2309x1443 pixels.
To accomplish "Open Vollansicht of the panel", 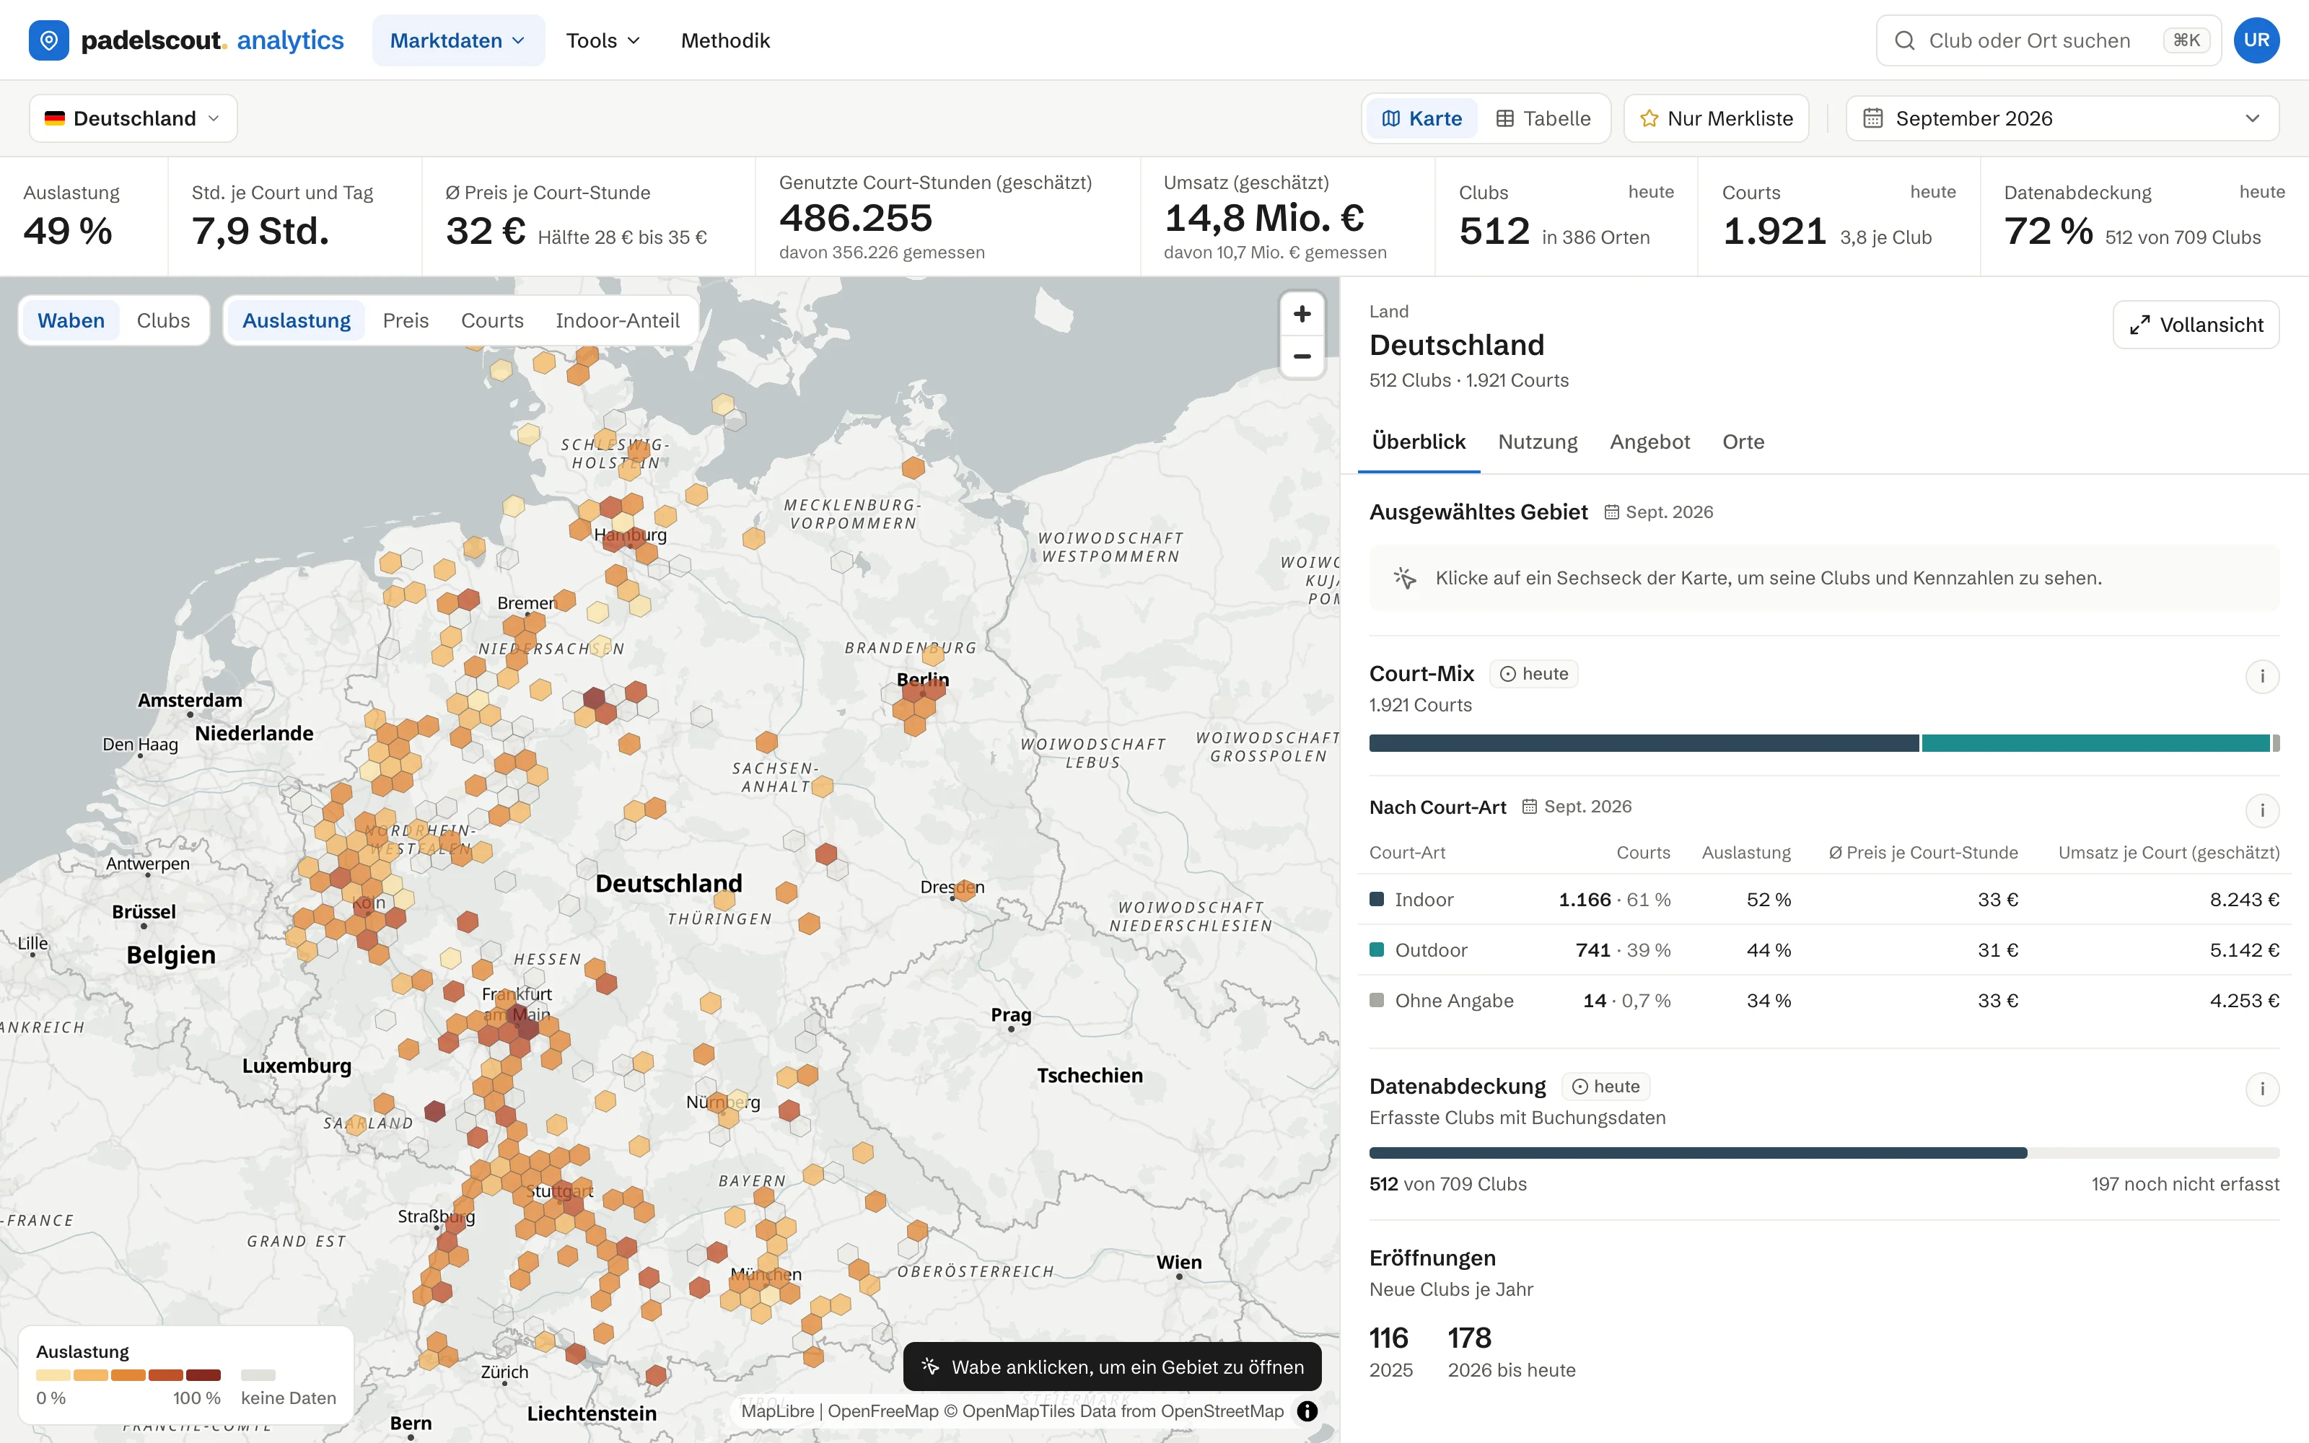I will pos(2196,325).
